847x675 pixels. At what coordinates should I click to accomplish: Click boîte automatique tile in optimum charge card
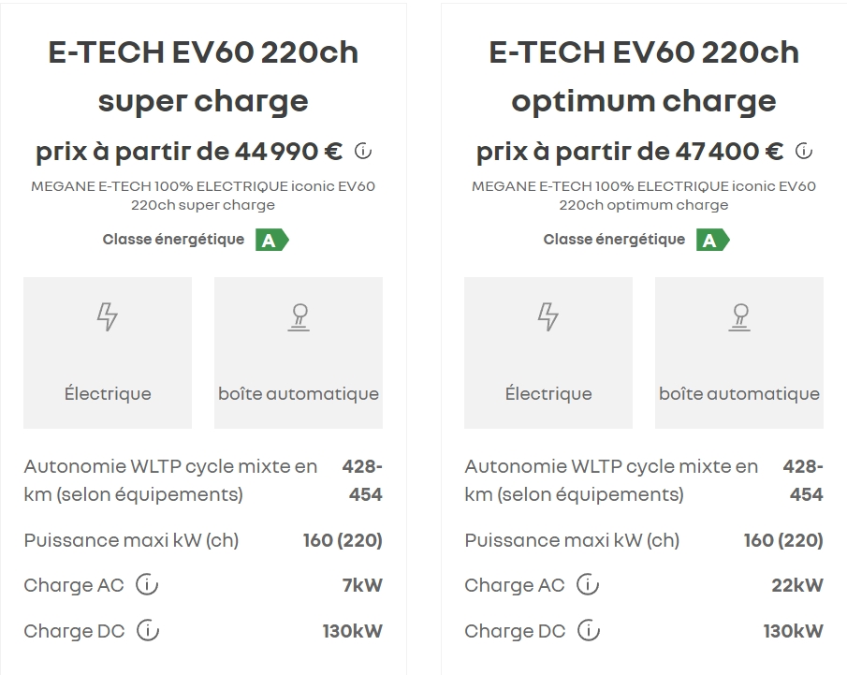coord(739,353)
